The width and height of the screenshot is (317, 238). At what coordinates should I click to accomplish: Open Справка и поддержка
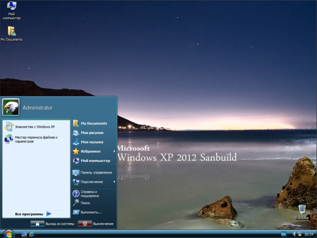coord(94,194)
